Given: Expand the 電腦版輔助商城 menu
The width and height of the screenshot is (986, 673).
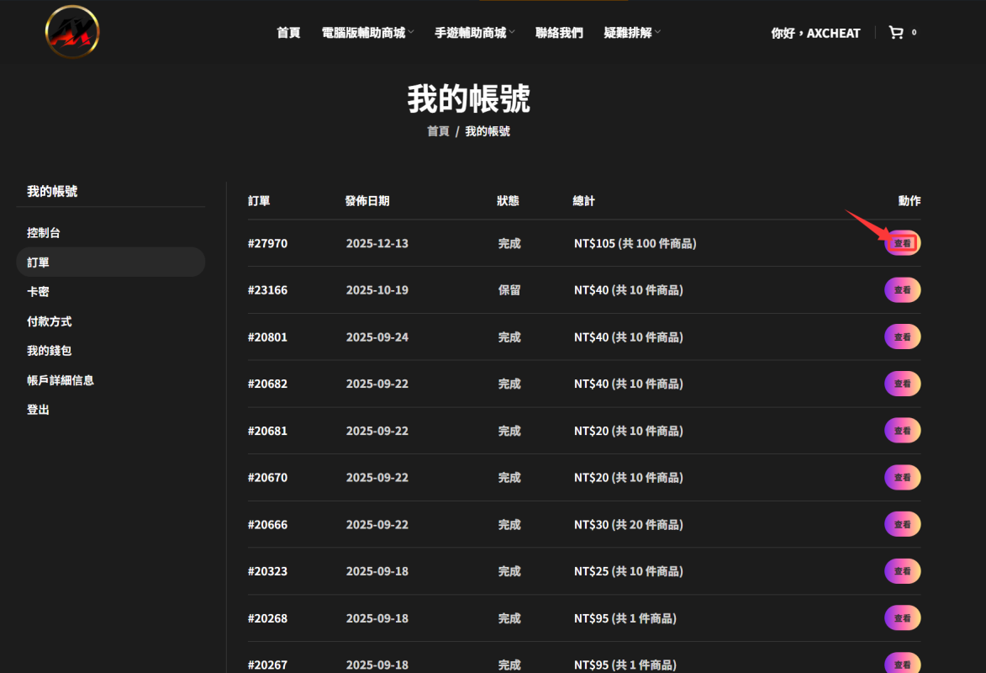Looking at the screenshot, I should click(367, 33).
